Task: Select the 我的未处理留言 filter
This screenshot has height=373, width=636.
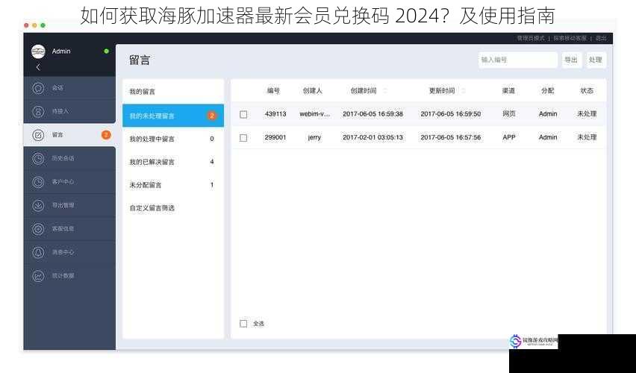Action: click(173, 116)
